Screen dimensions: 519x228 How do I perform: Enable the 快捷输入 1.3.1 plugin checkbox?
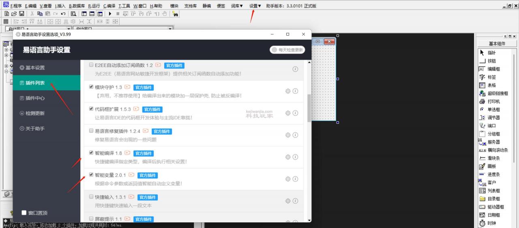[x=91, y=197]
